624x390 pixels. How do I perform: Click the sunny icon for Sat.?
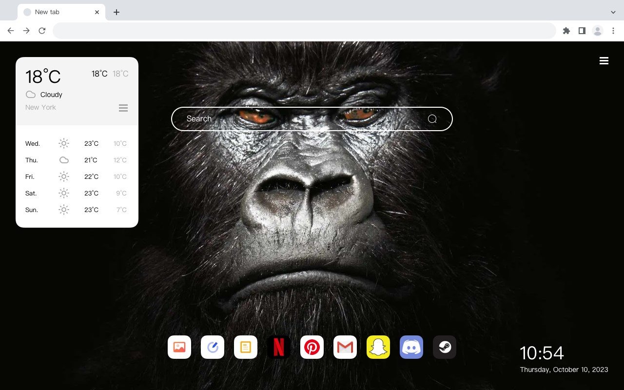(x=64, y=193)
